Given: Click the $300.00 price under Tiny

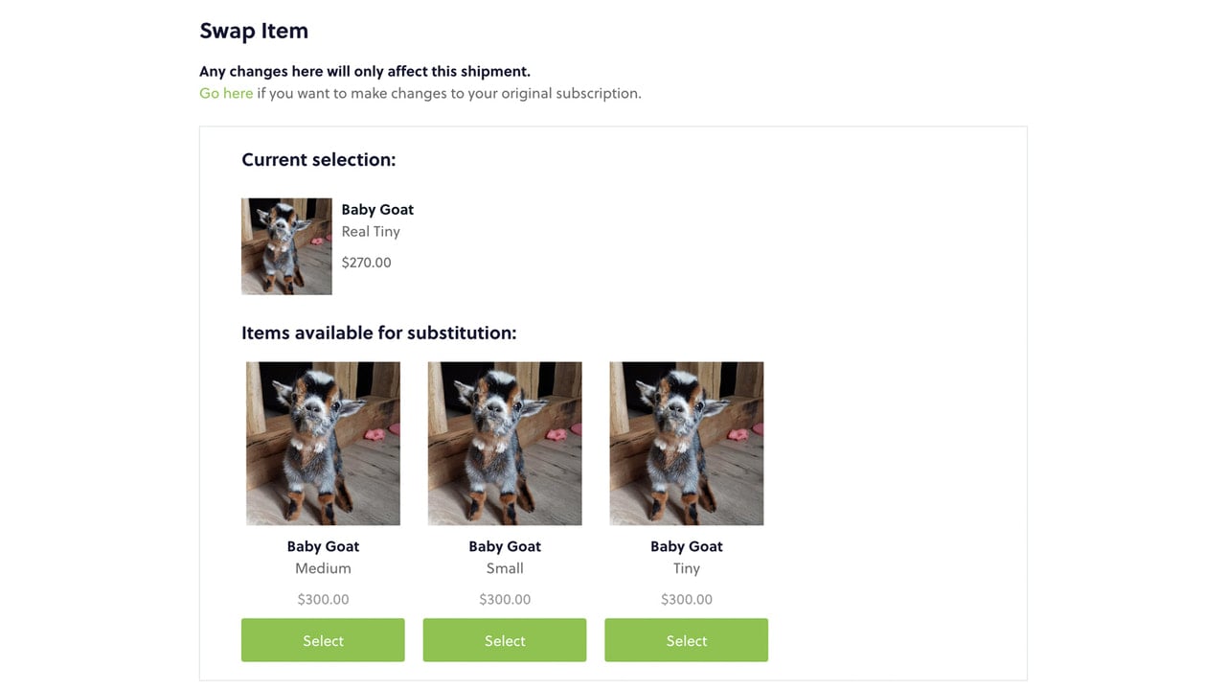Looking at the screenshot, I should pyautogui.click(x=687, y=599).
